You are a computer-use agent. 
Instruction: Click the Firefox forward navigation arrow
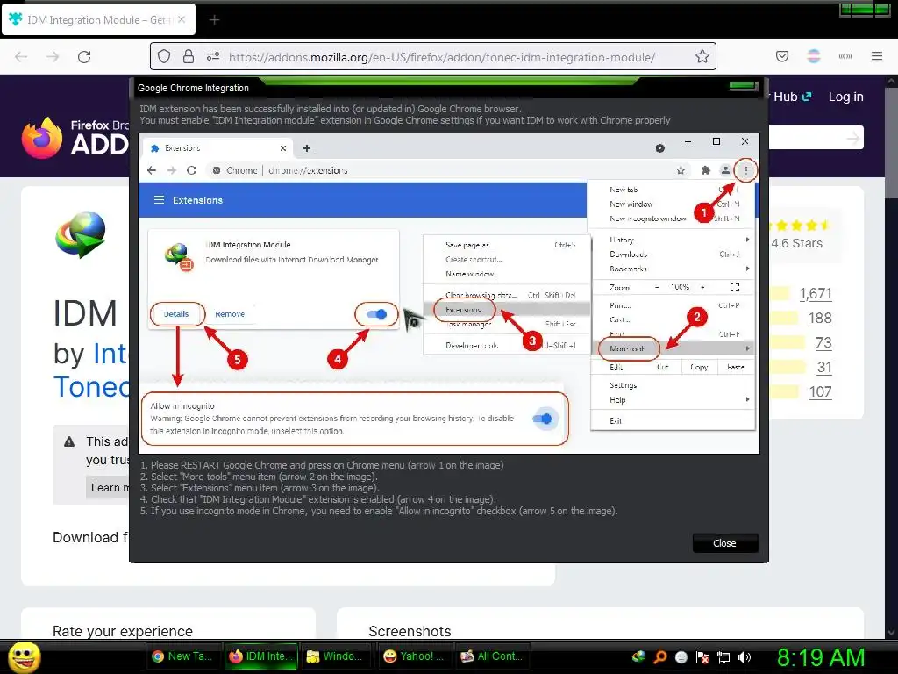click(53, 57)
